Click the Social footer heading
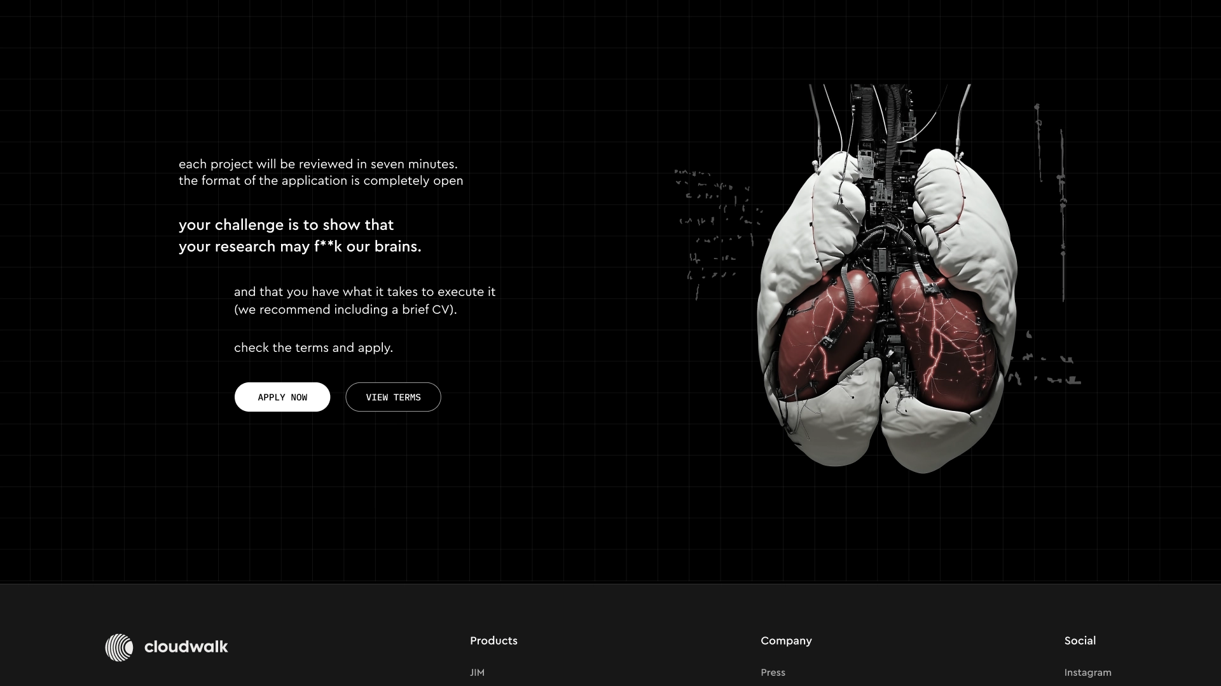The image size is (1221, 686). pyautogui.click(x=1080, y=640)
